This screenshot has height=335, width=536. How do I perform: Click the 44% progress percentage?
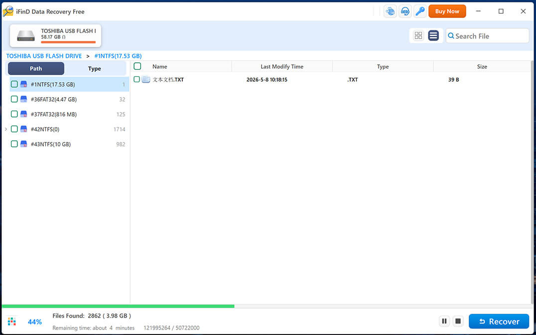(x=34, y=322)
